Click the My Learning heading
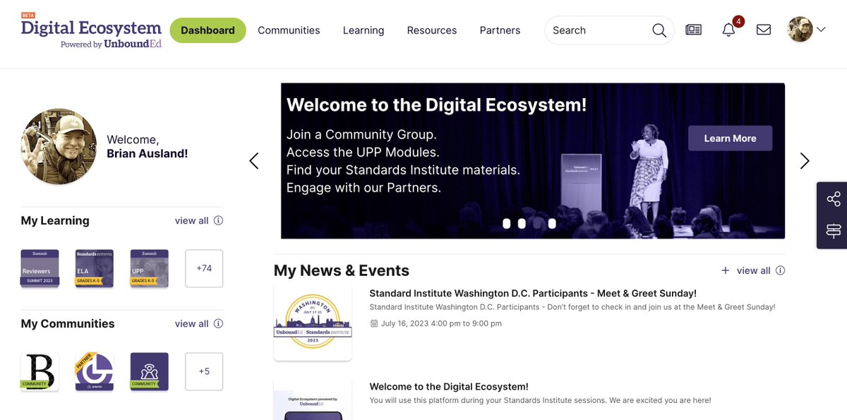This screenshot has width=847, height=420. point(55,220)
